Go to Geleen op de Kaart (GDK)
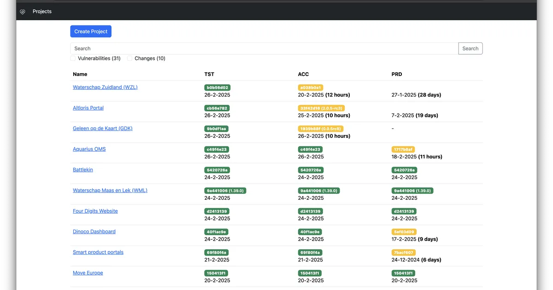553x290 pixels. tap(102, 128)
